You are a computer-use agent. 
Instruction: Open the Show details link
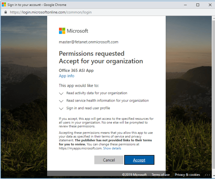coord(112,148)
